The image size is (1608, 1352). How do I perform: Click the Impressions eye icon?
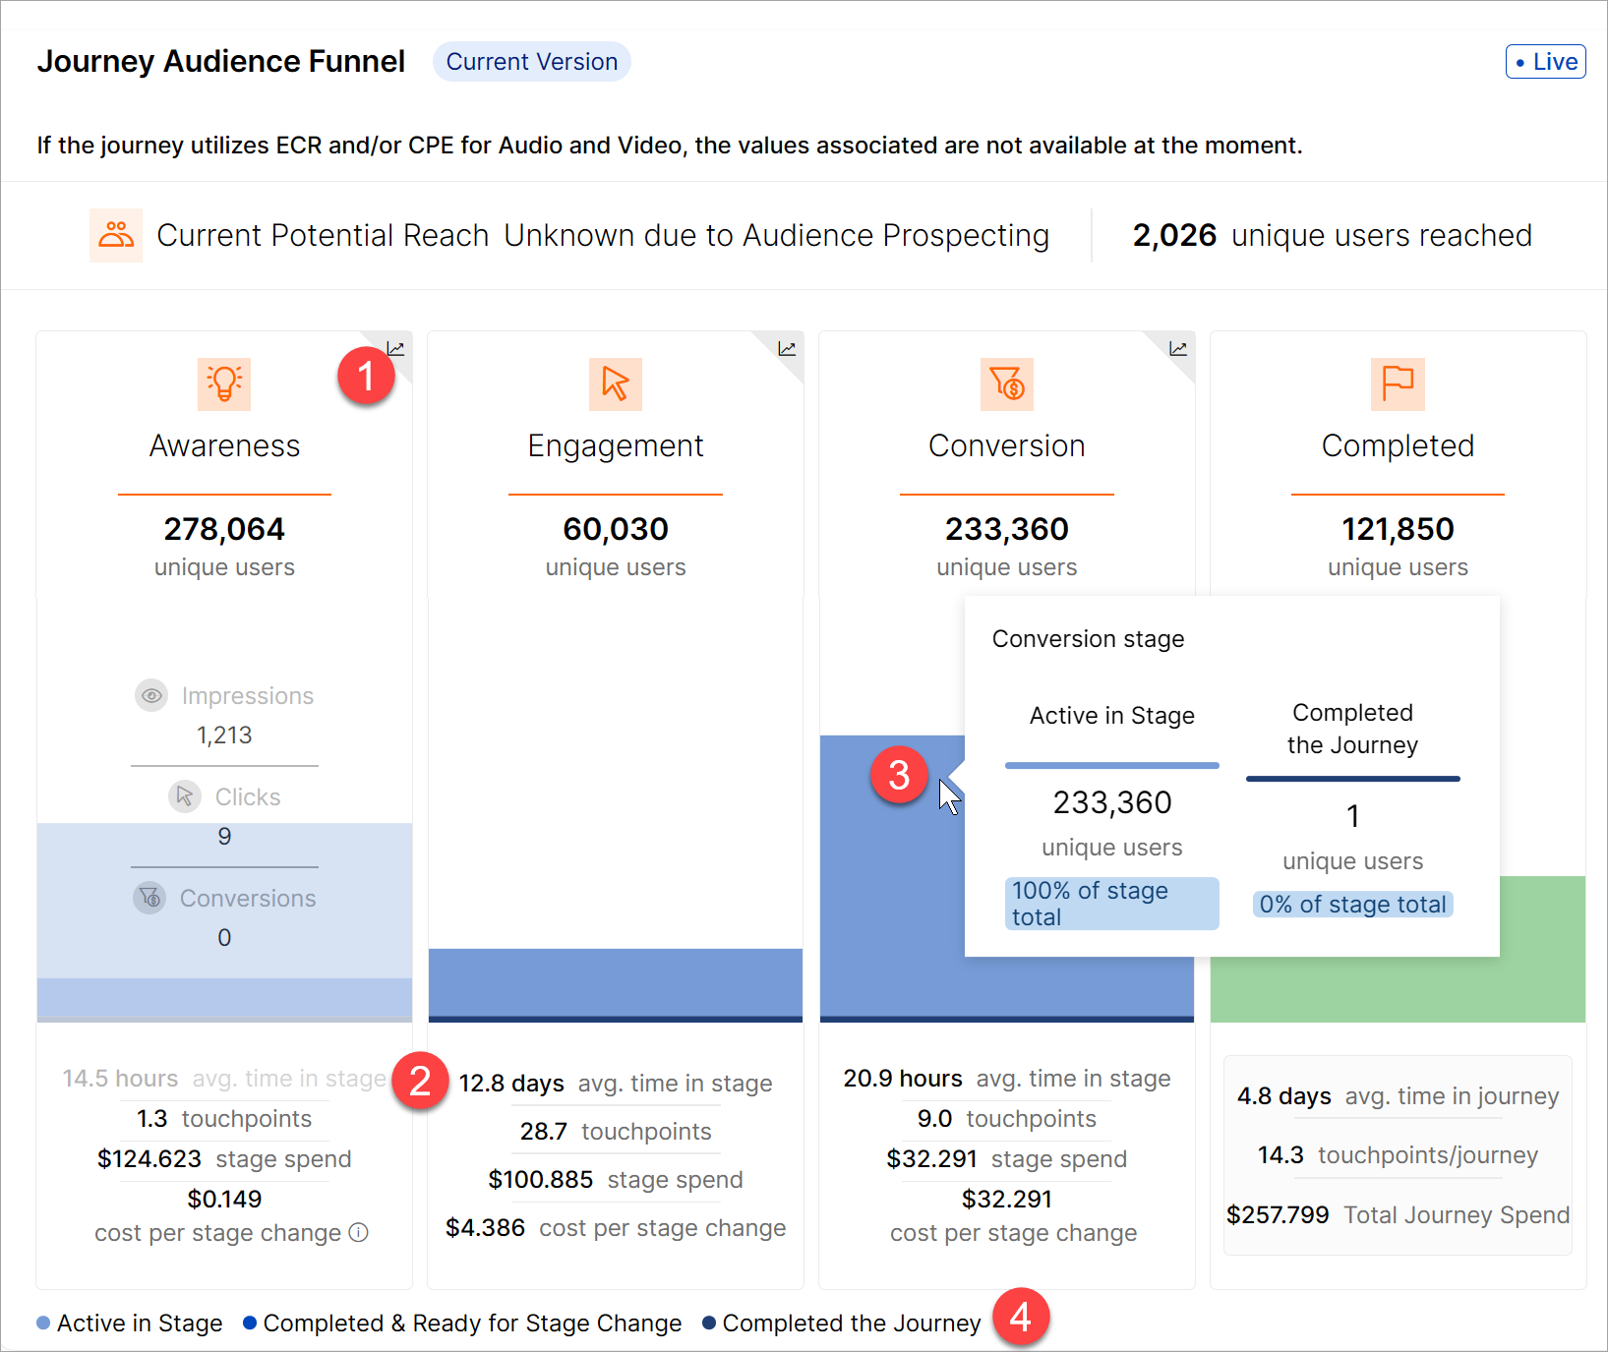151,696
